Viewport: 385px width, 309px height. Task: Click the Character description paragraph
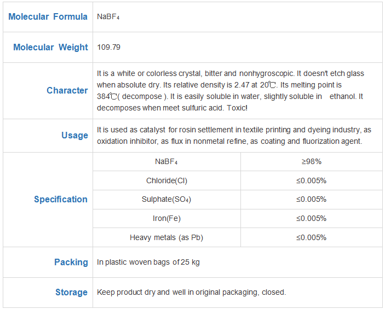tap(231, 90)
